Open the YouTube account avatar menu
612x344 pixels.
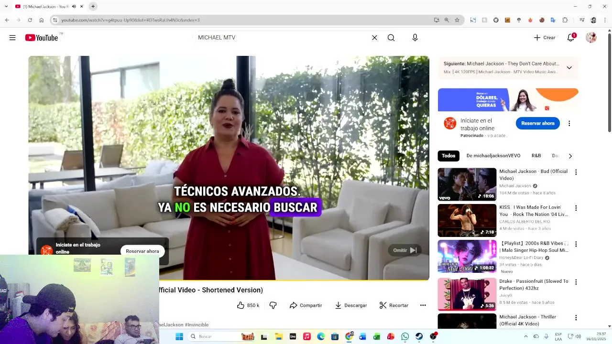(591, 38)
